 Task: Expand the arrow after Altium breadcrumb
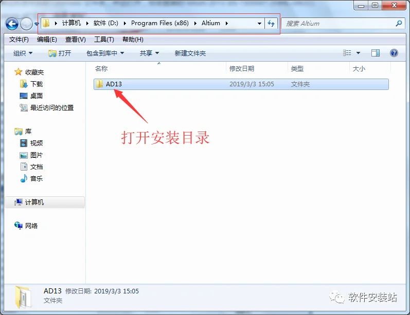227,23
